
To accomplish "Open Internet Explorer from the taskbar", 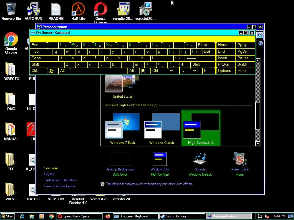I will pyautogui.click(x=22, y=216).
